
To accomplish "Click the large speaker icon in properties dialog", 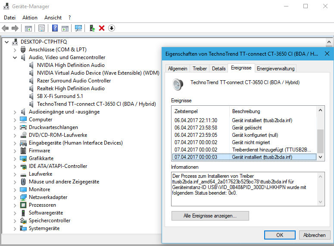I will [x=178, y=85].
